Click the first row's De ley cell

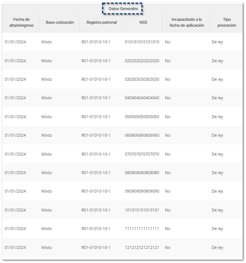pyautogui.click(x=217, y=42)
